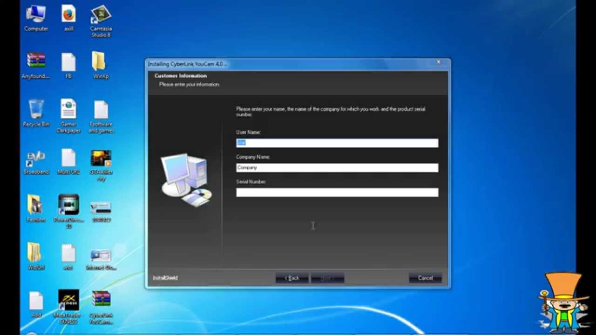Screen dimensions: 596x335
Task: Click the Company Name input field
Action: click(x=337, y=167)
